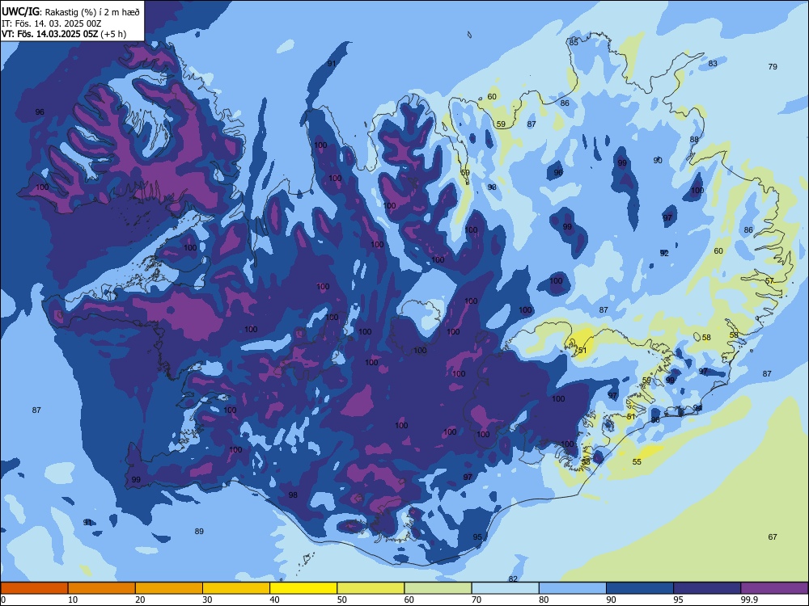
Task: Click the '95' legend tick label
Action: pos(678,600)
